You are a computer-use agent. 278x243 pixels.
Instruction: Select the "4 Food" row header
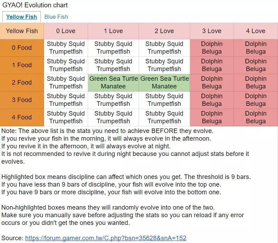coord(22,117)
